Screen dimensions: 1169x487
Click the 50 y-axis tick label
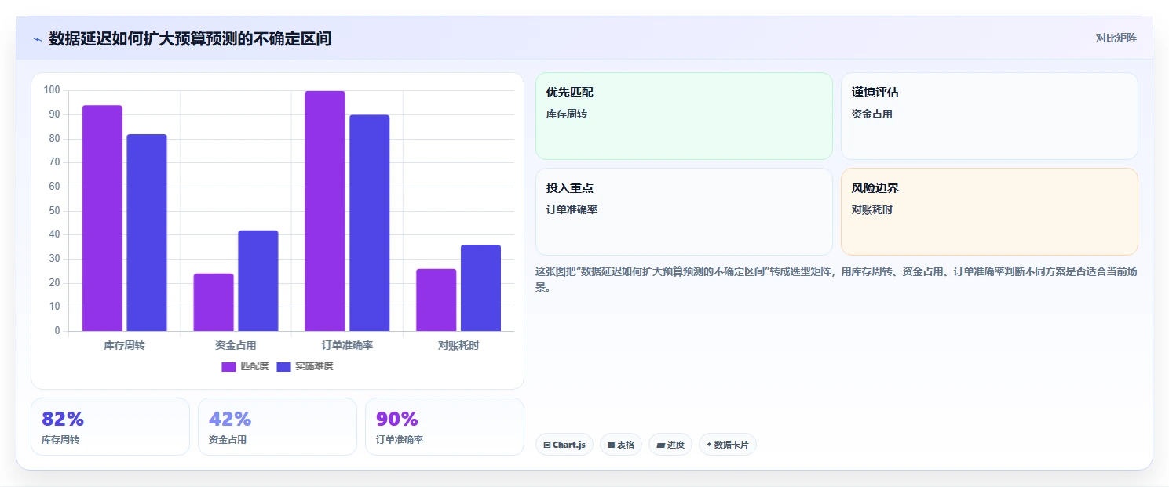click(x=55, y=211)
